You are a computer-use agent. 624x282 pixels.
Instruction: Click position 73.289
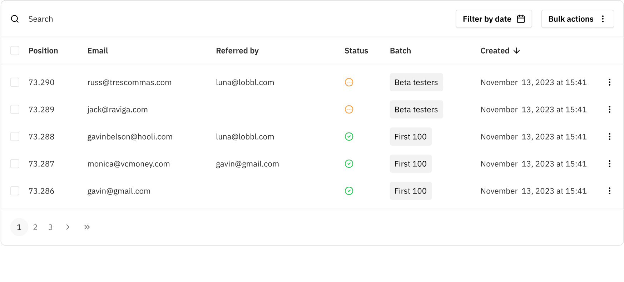click(x=41, y=110)
